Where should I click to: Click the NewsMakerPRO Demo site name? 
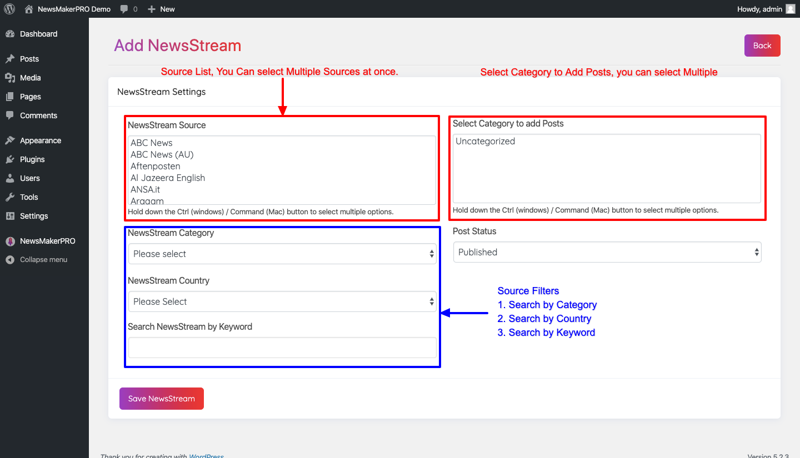[x=74, y=9]
